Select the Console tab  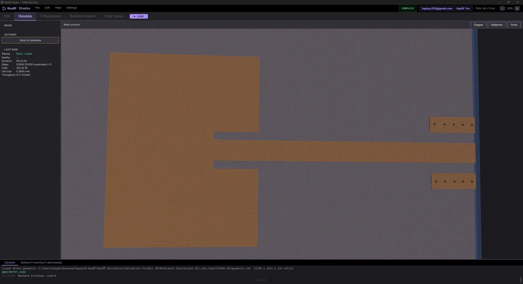tap(9, 262)
